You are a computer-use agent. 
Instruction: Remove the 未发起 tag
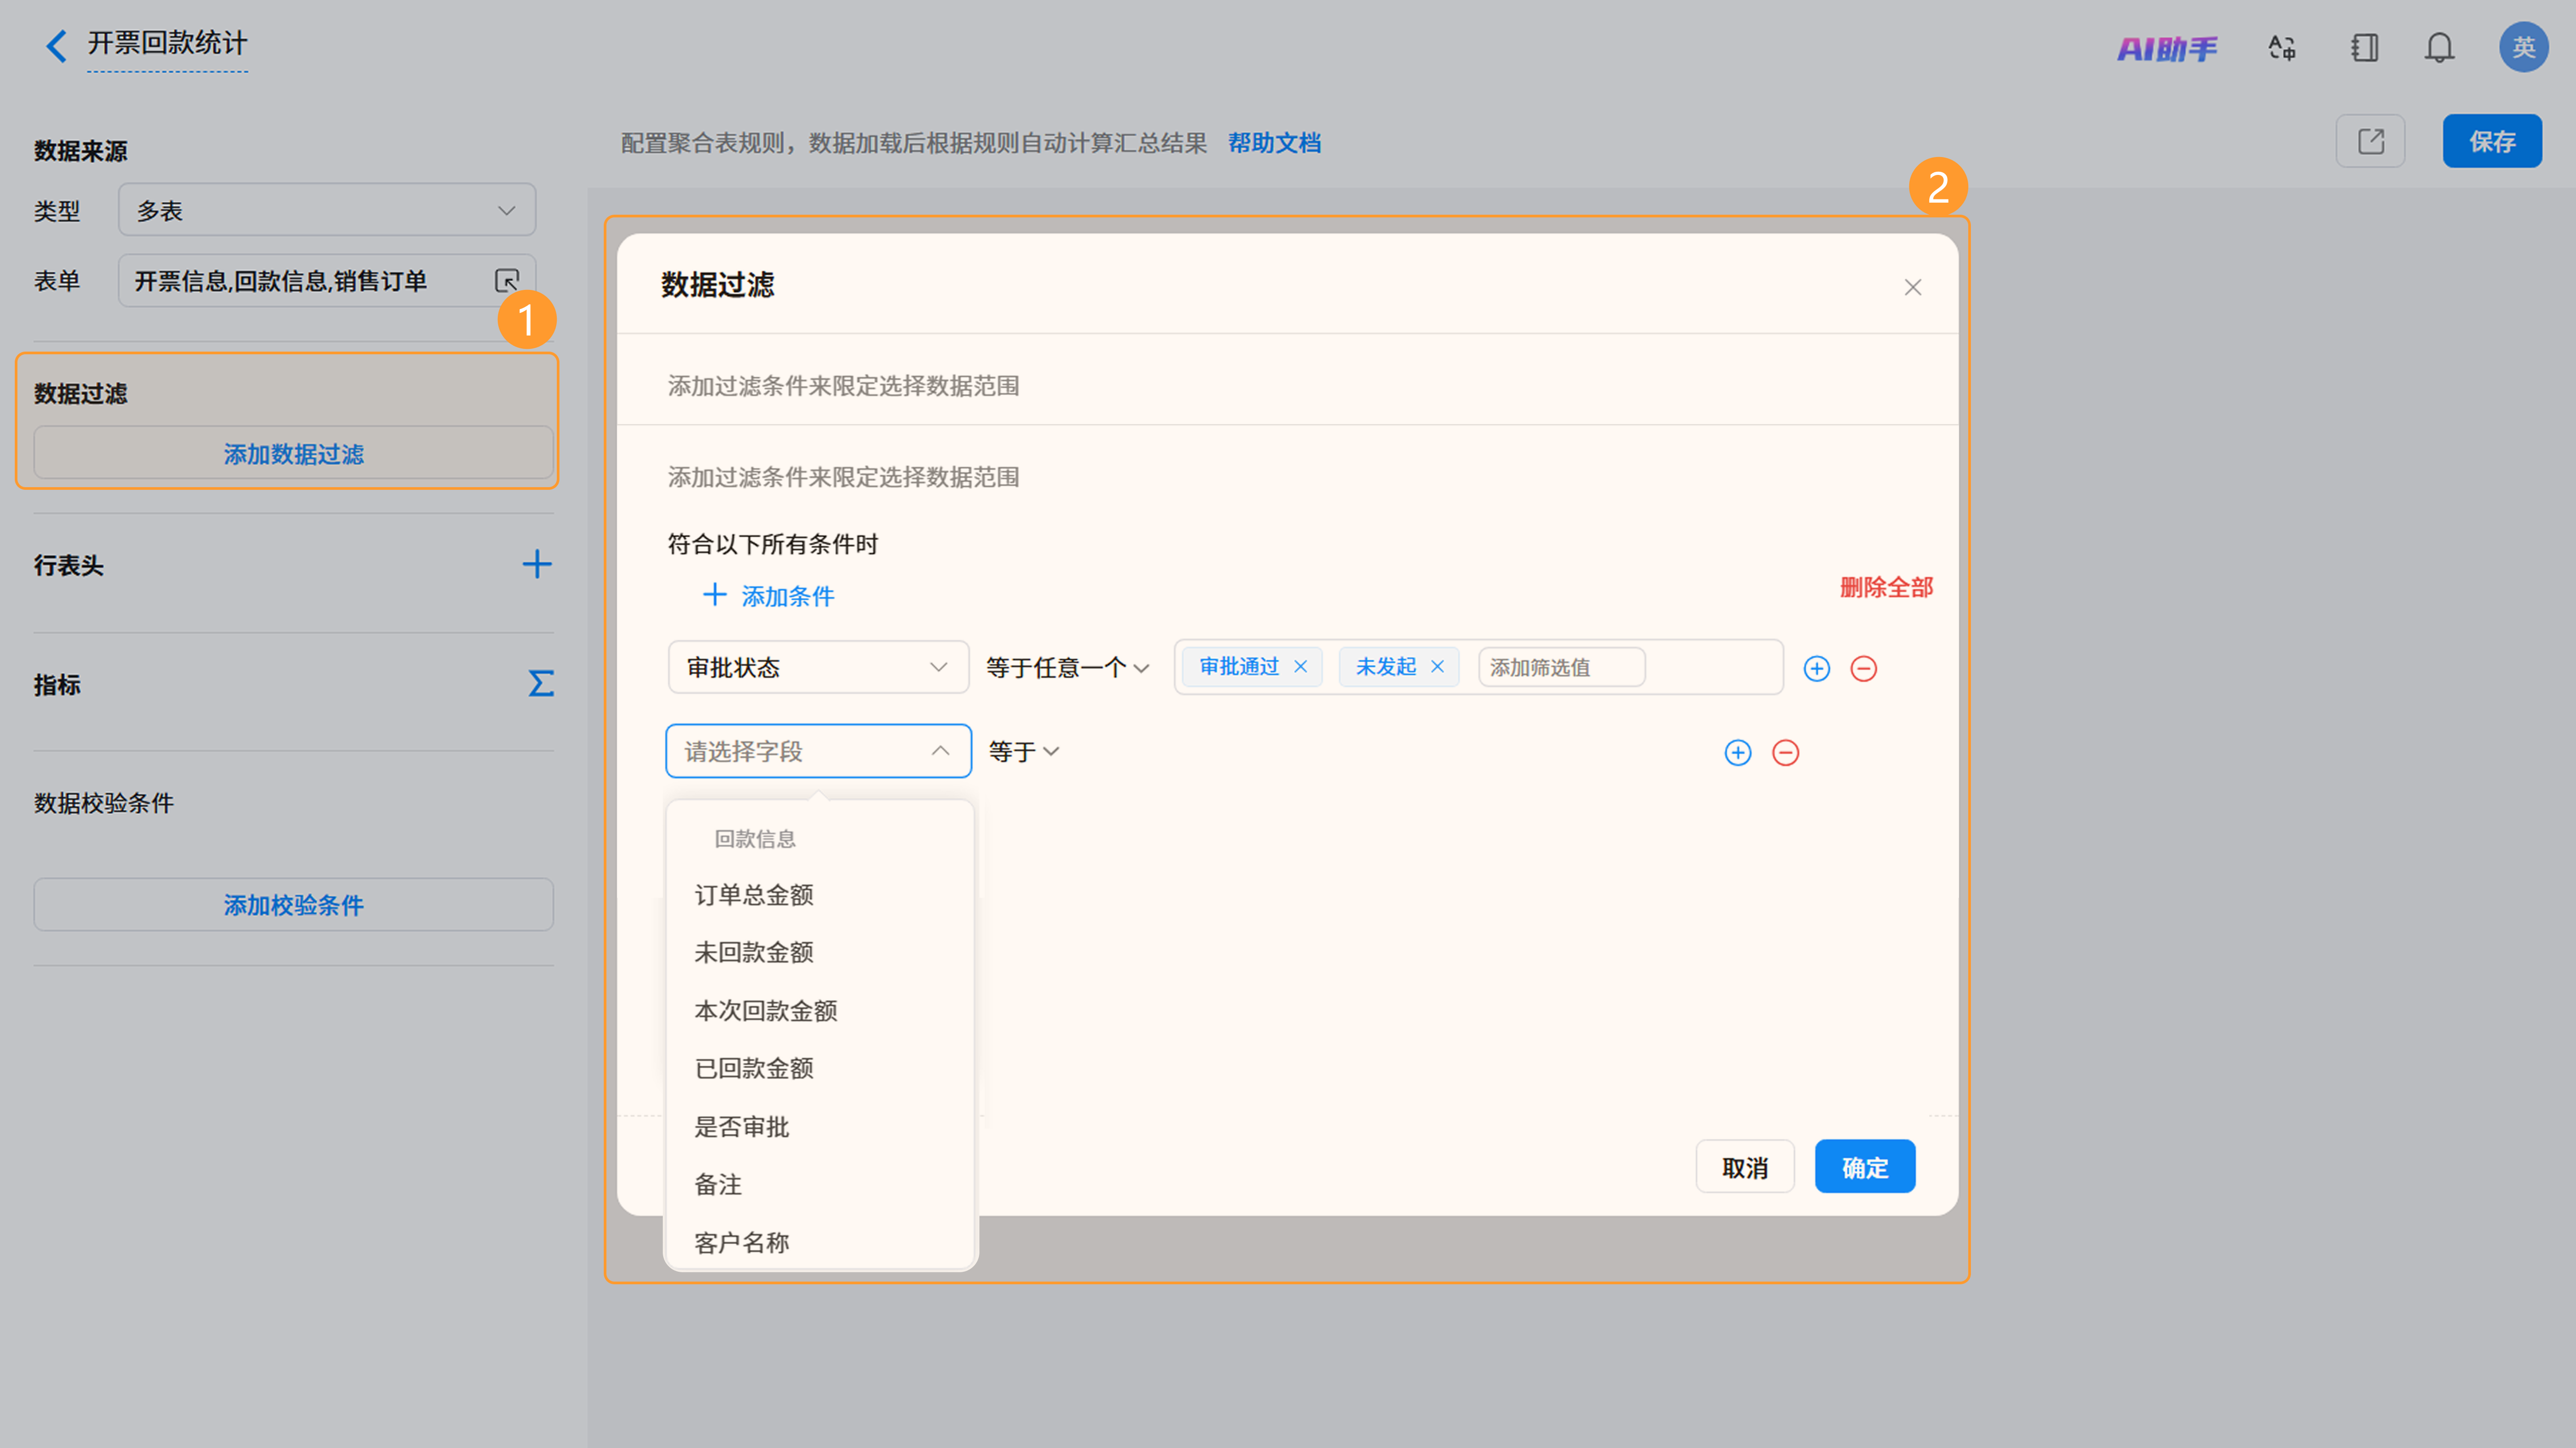click(1437, 667)
